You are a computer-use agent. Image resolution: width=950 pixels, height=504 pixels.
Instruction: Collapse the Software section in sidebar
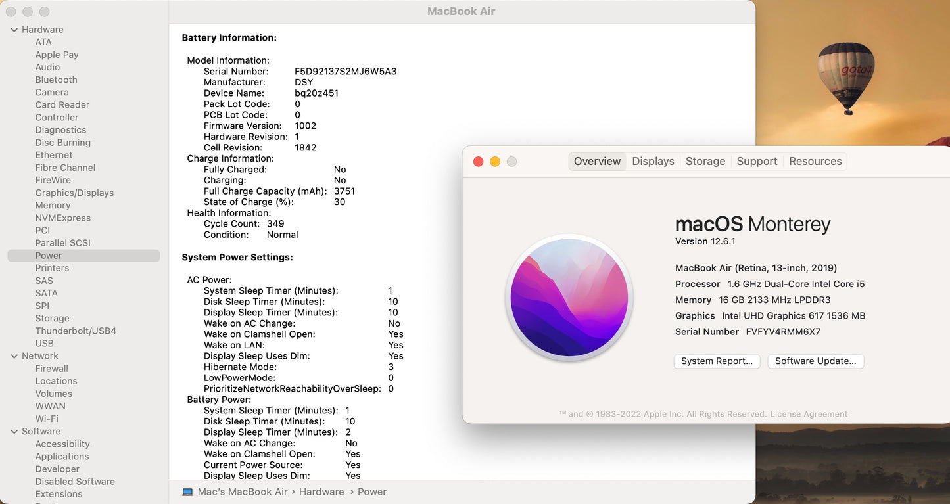tap(14, 432)
